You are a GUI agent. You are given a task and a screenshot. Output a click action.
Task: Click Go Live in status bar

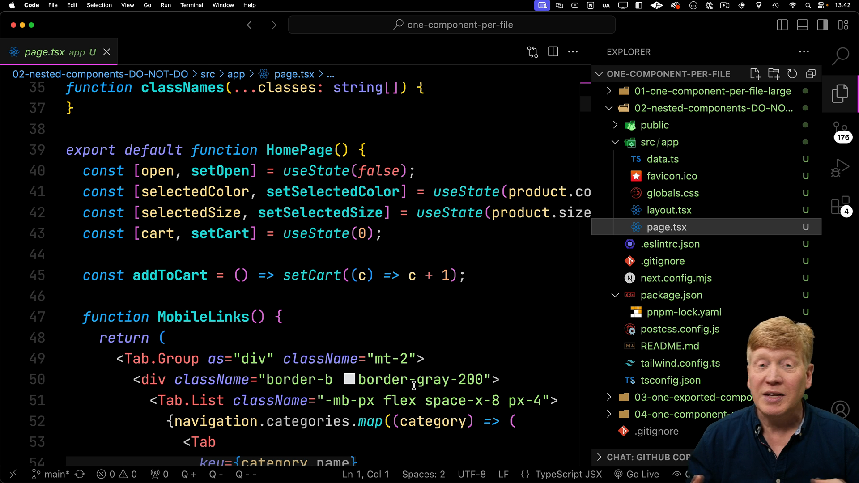pos(637,474)
